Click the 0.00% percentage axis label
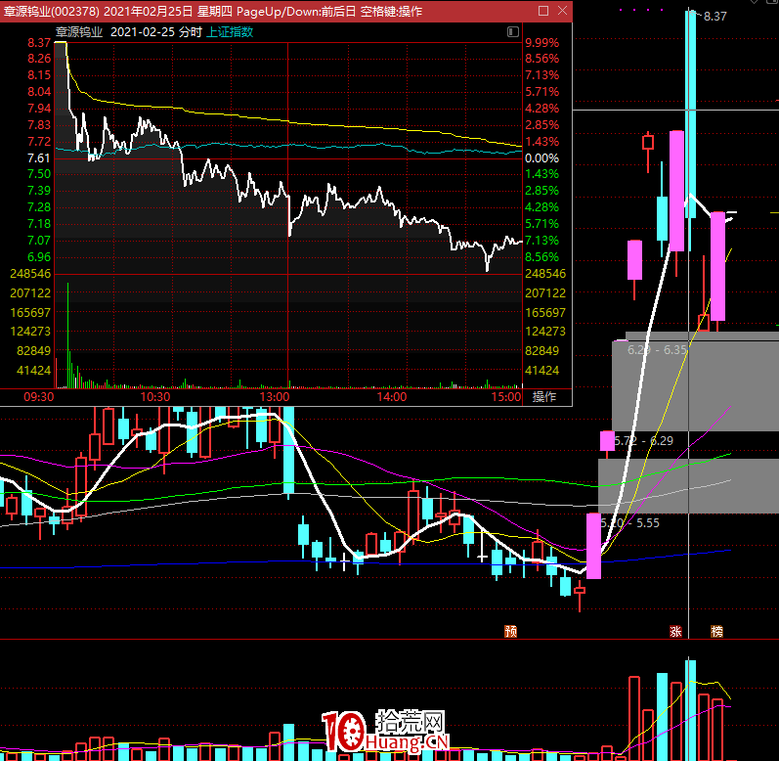Viewport: 779px width, 761px height. [542, 158]
